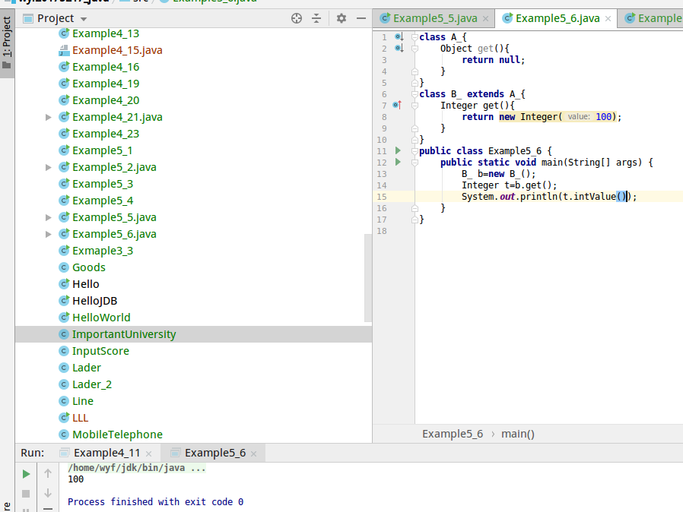683x512 pixels.
Task: Select Example4_23 class
Action: (x=106, y=134)
